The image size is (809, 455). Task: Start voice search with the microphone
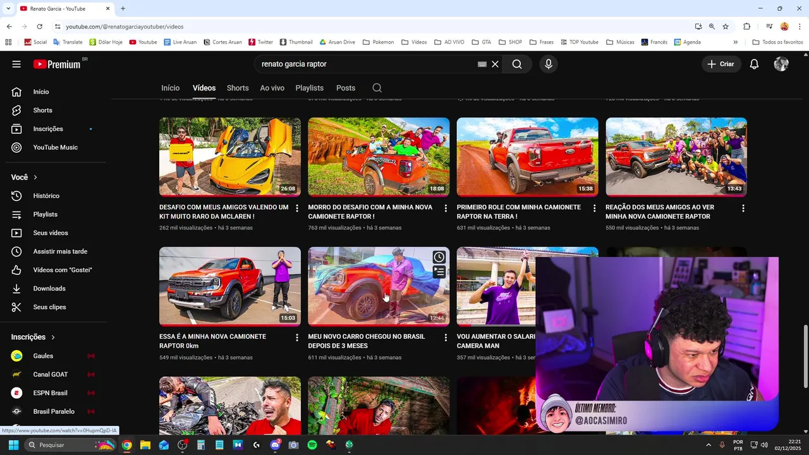click(x=549, y=64)
